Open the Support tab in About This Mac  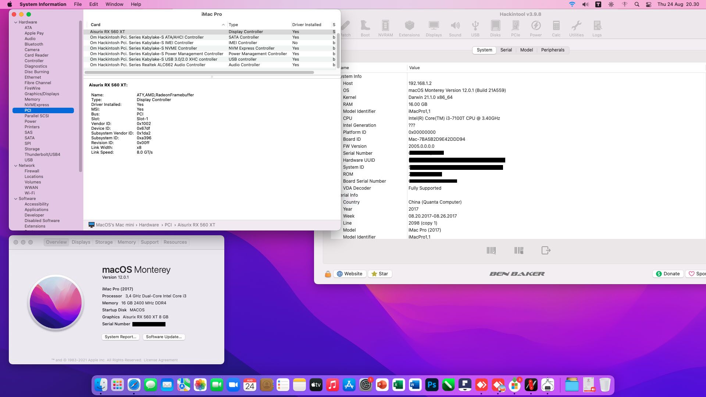pos(150,242)
